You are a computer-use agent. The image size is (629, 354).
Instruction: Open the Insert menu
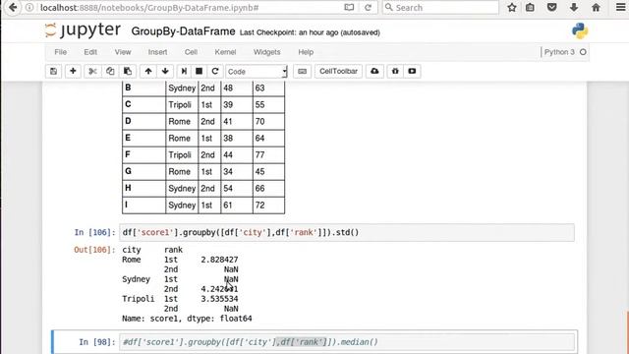[157, 52]
